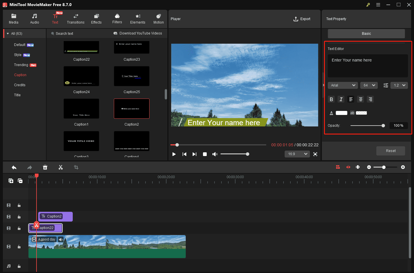The width and height of the screenshot is (414, 273).
Task: Align text to the center
Action: 361,99
